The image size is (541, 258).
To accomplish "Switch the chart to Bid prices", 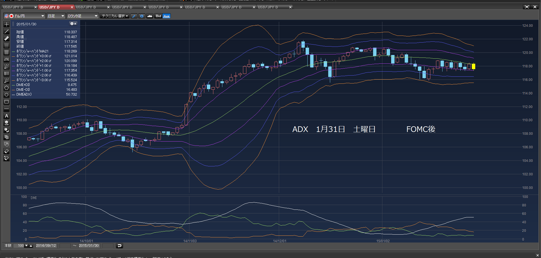I will pos(158,16).
